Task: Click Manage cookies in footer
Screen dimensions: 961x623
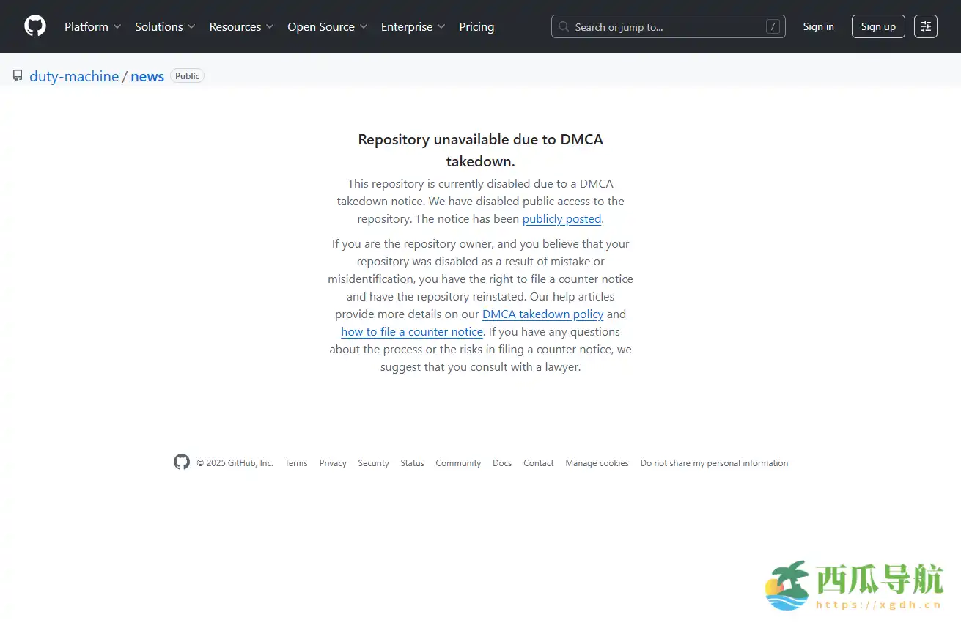Action: [597, 463]
